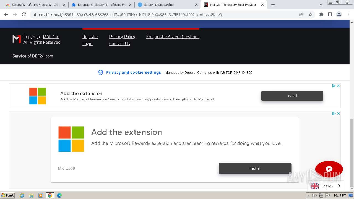This screenshot has width=354, height=199.
Task: Bookmark this page with star icon
Action: [x=310, y=14]
